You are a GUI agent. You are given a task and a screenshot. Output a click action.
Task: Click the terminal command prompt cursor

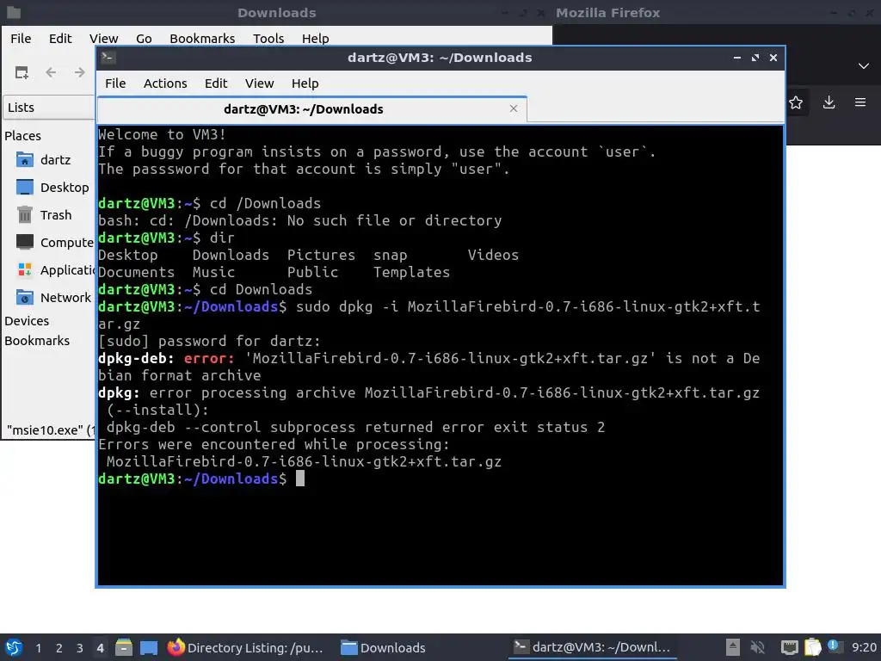tap(300, 479)
